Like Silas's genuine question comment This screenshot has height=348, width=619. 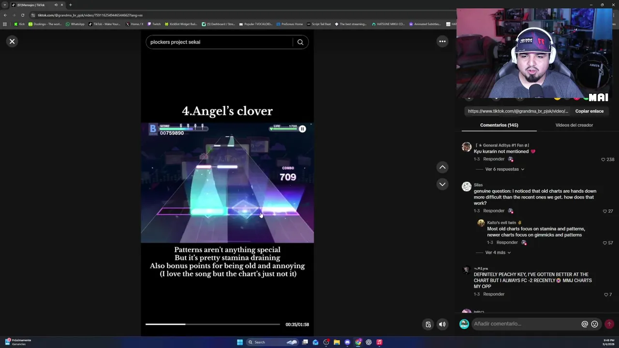pos(604,211)
